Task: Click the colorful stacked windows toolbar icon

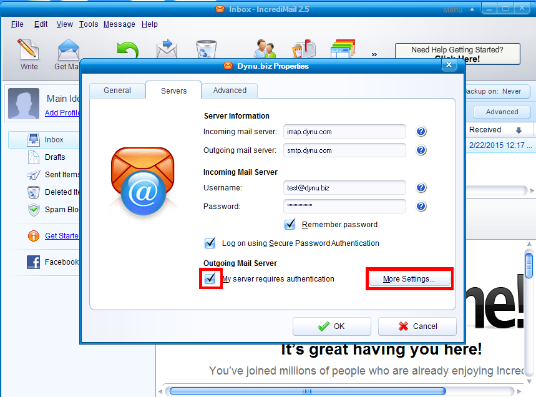Action: (x=343, y=49)
